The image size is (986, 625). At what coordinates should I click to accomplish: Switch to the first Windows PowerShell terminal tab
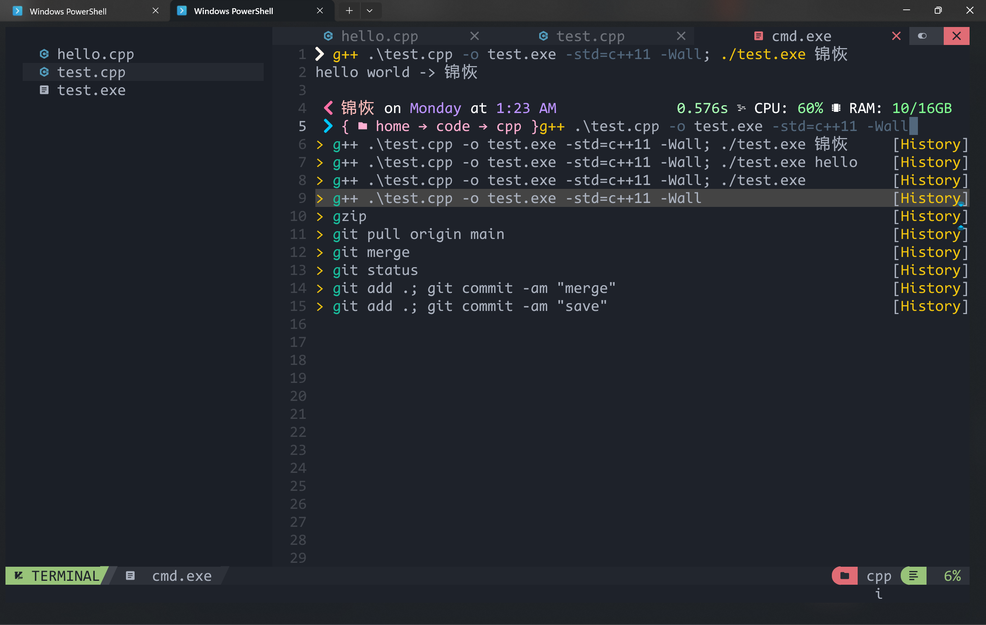tap(69, 11)
